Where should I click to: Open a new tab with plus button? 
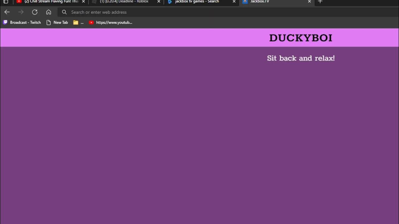click(320, 2)
